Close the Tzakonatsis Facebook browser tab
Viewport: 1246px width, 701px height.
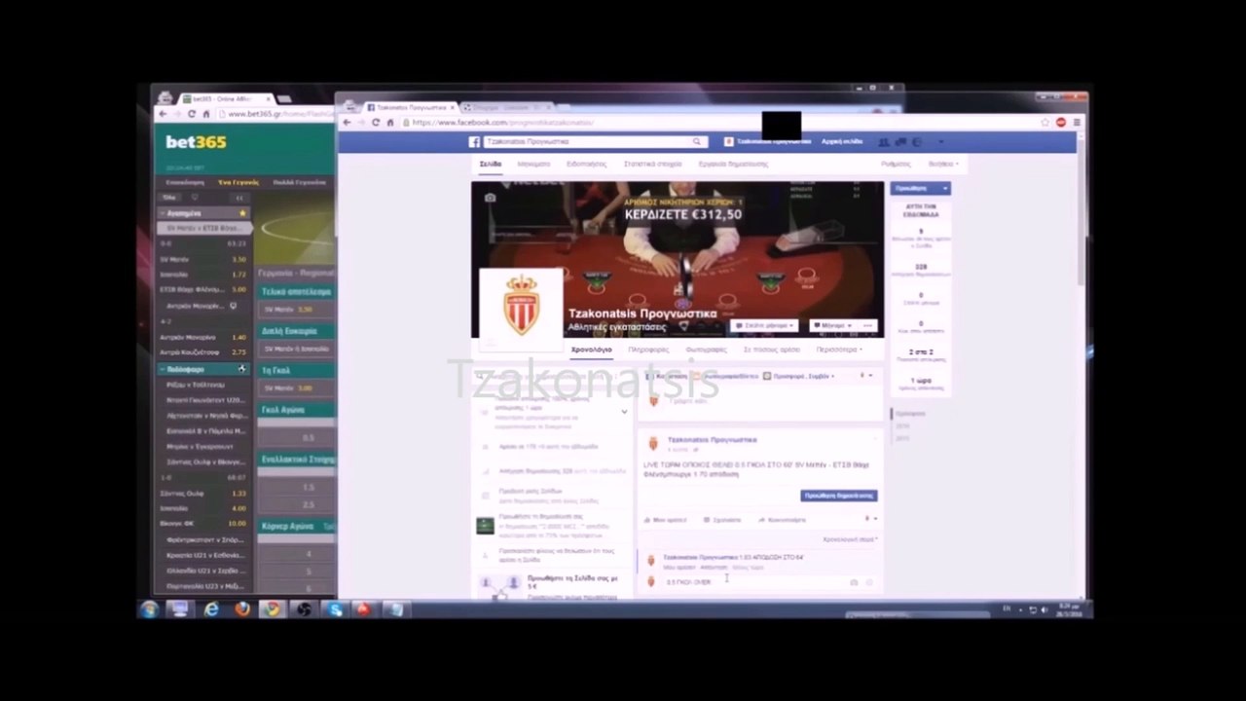(x=452, y=107)
